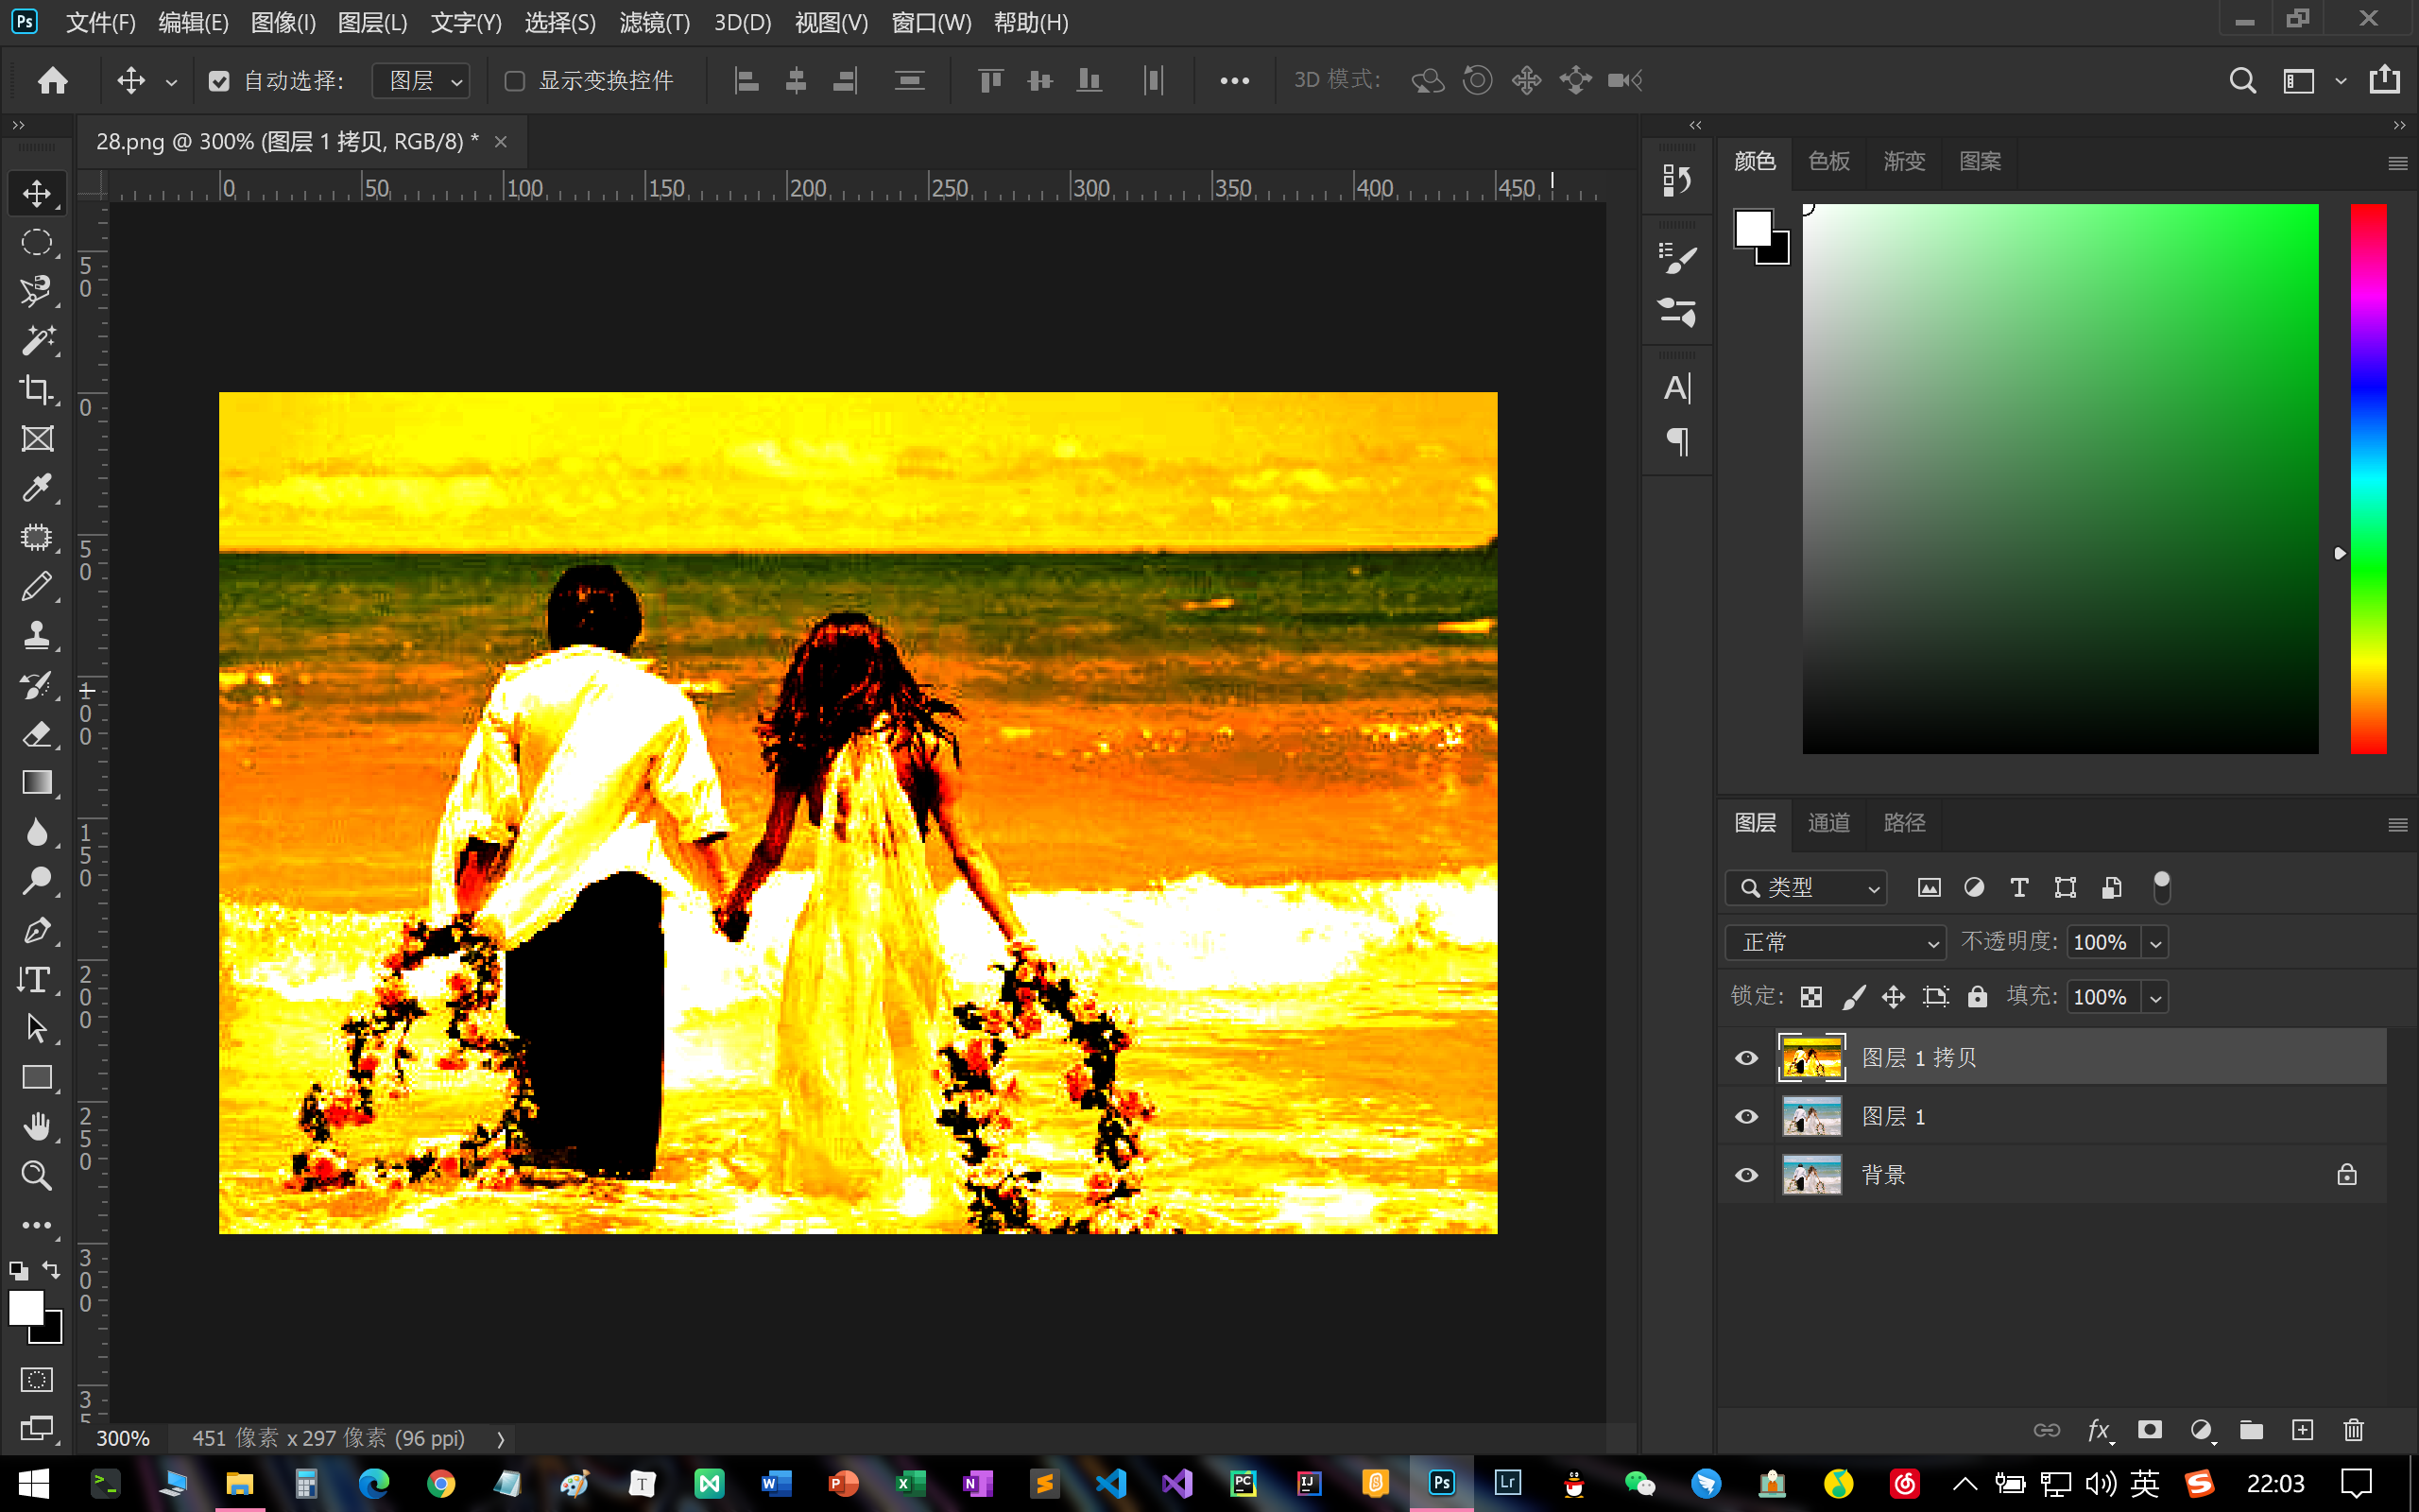Create a new layer group
The height and width of the screenshot is (1512, 2419).
point(2251,1430)
